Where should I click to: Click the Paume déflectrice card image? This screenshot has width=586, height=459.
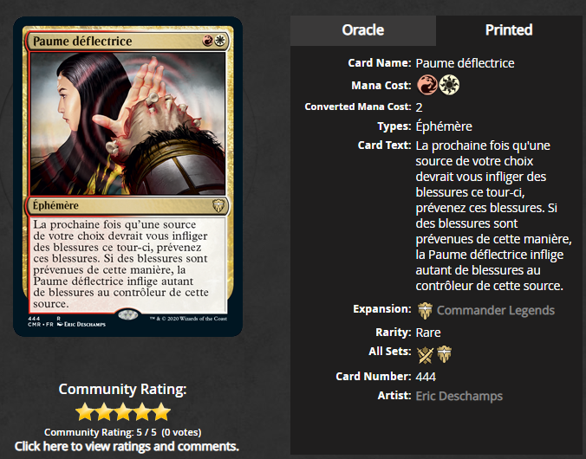pyautogui.click(x=127, y=177)
